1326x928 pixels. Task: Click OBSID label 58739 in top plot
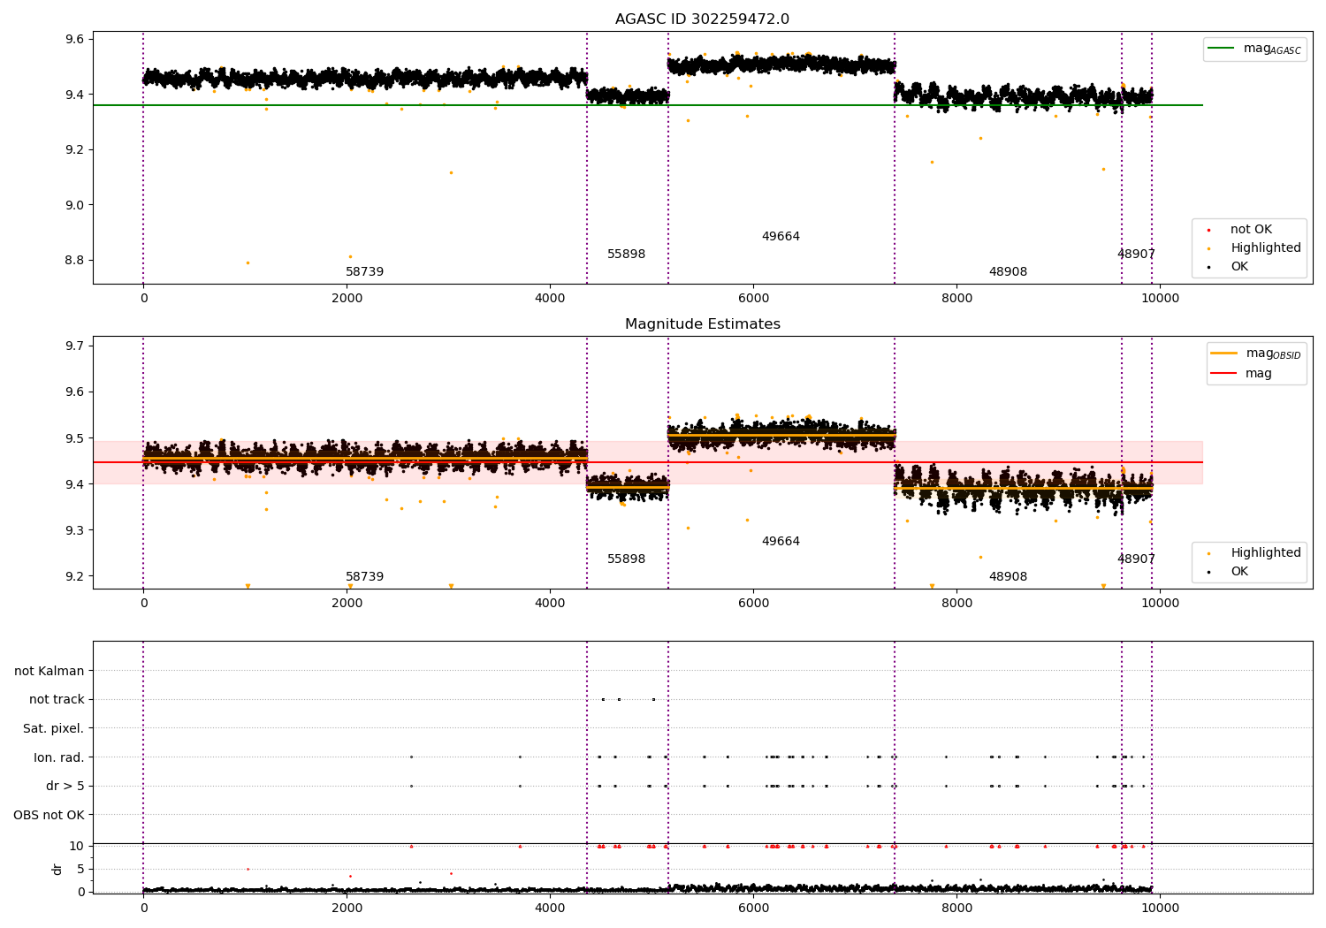coord(364,272)
